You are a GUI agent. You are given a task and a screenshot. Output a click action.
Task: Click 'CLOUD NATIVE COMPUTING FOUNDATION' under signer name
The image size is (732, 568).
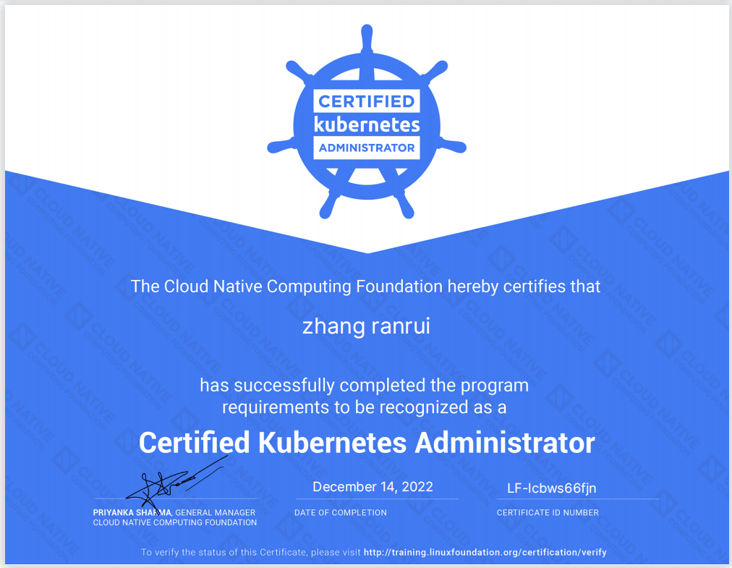point(174,522)
